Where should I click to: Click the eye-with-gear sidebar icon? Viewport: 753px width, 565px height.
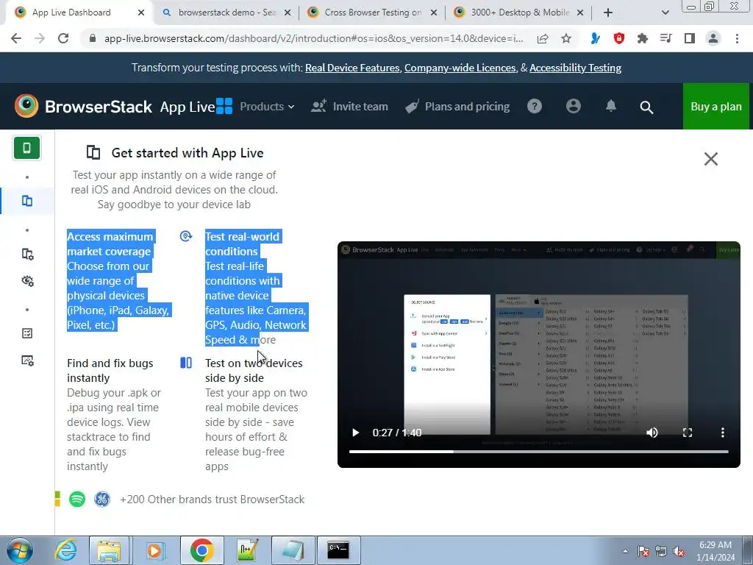(x=27, y=281)
